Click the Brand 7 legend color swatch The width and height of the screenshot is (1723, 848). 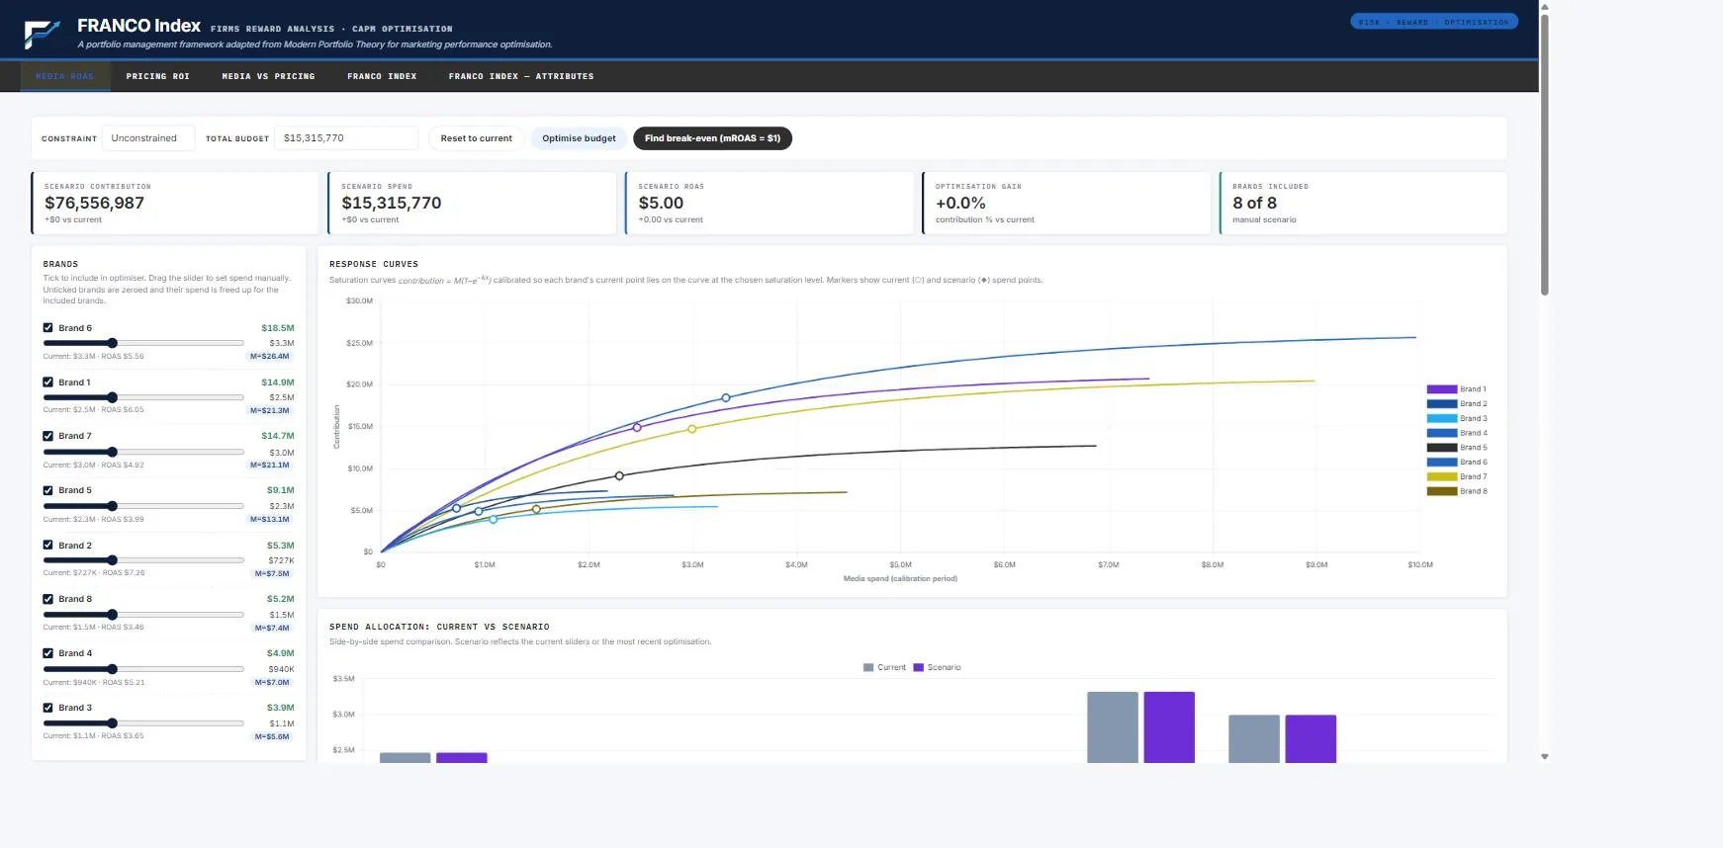[1441, 476]
